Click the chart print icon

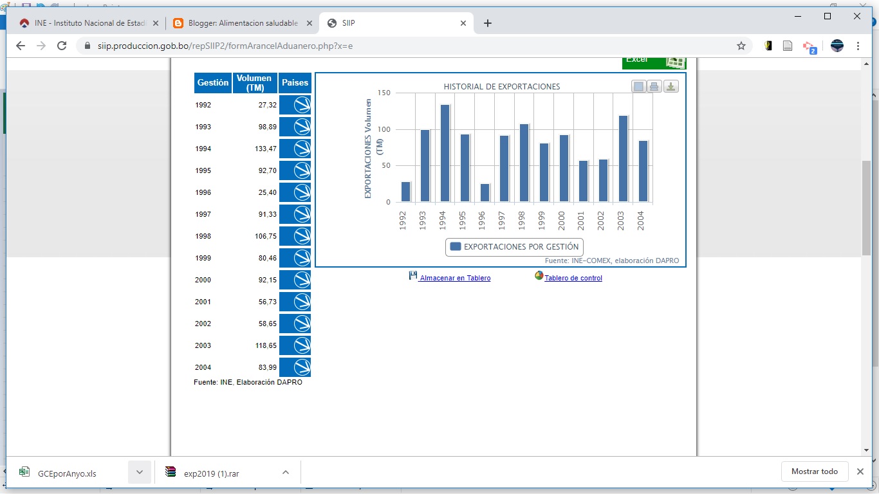[654, 86]
